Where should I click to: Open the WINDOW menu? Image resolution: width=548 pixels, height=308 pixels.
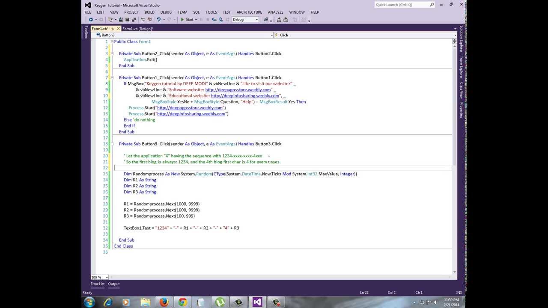coord(297,12)
